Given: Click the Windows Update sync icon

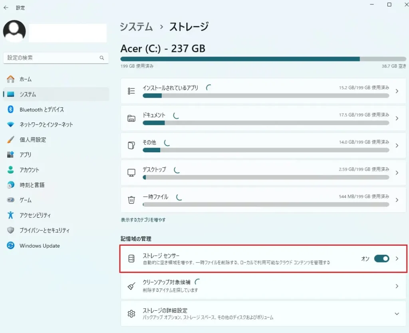Looking at the screenshot, I should click(x=11, y=245).
